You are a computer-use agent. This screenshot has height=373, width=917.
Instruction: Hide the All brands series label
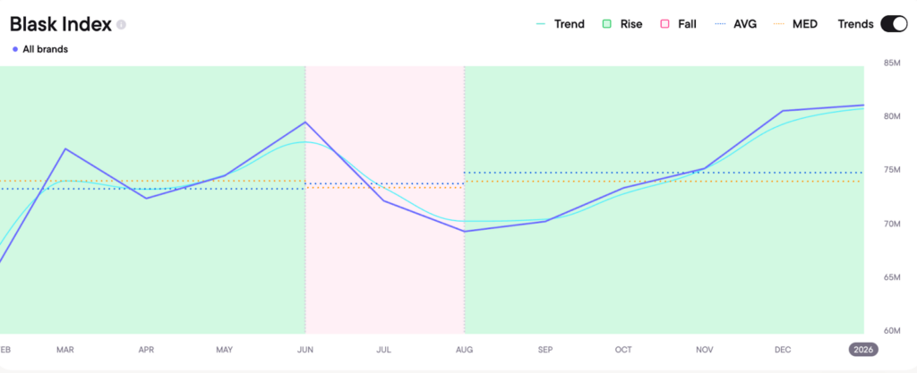[x=45, y=49]
